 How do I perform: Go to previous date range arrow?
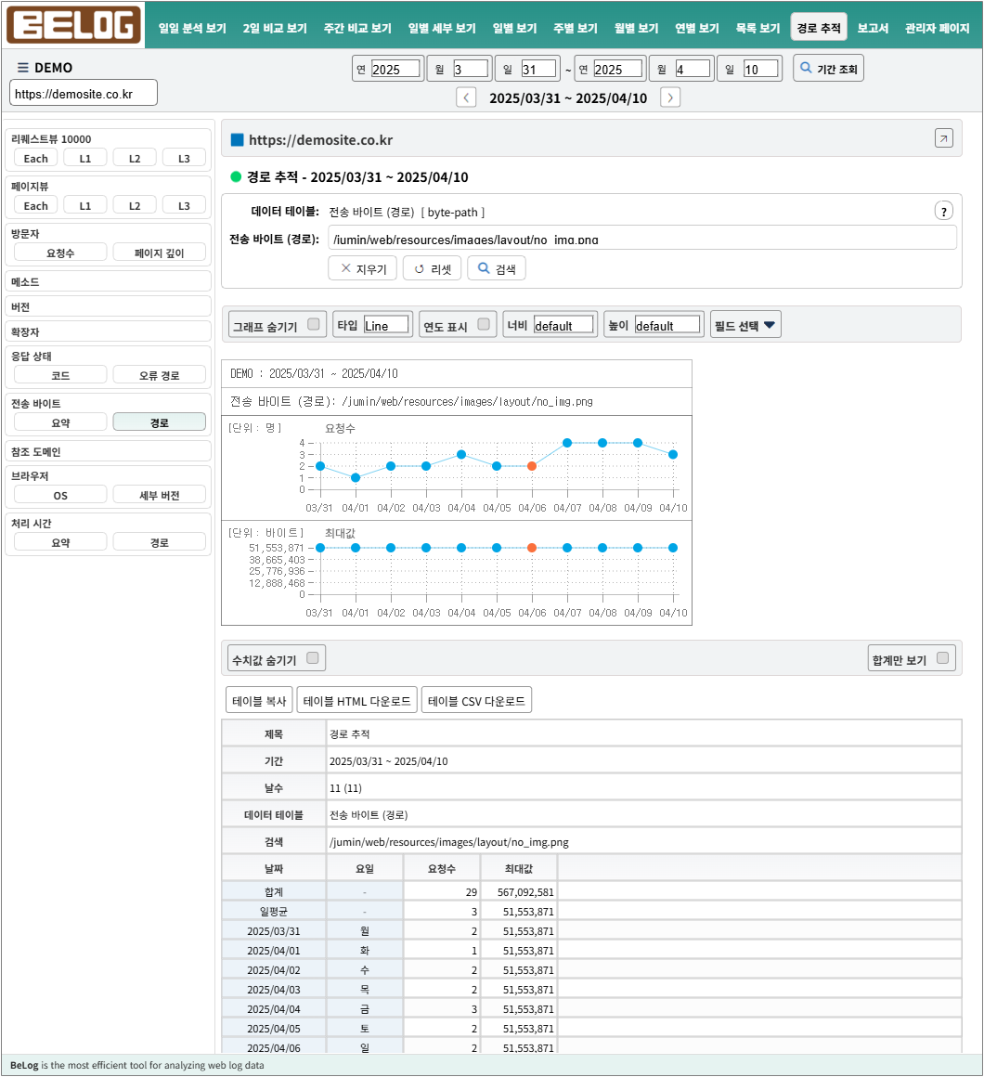click(x=466, y=97)
